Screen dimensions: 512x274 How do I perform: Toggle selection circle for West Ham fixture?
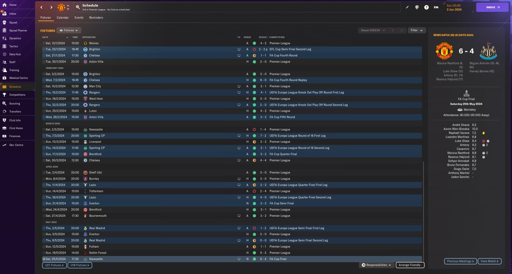(x=44, y=98)
